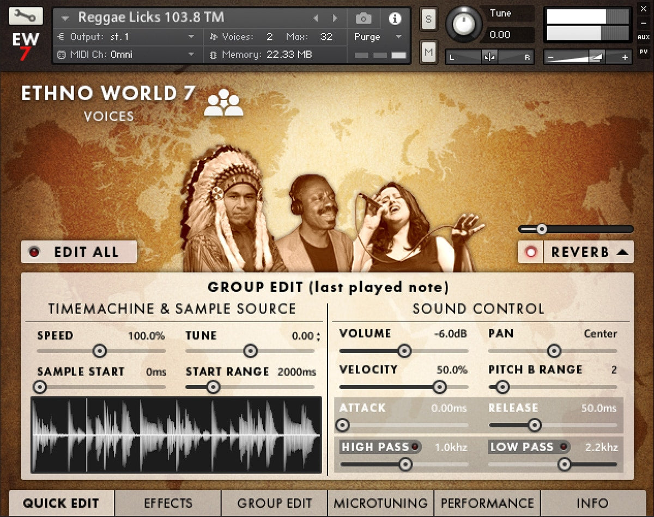Open the MIDI Ch Omni dropdown

[191, 54]
